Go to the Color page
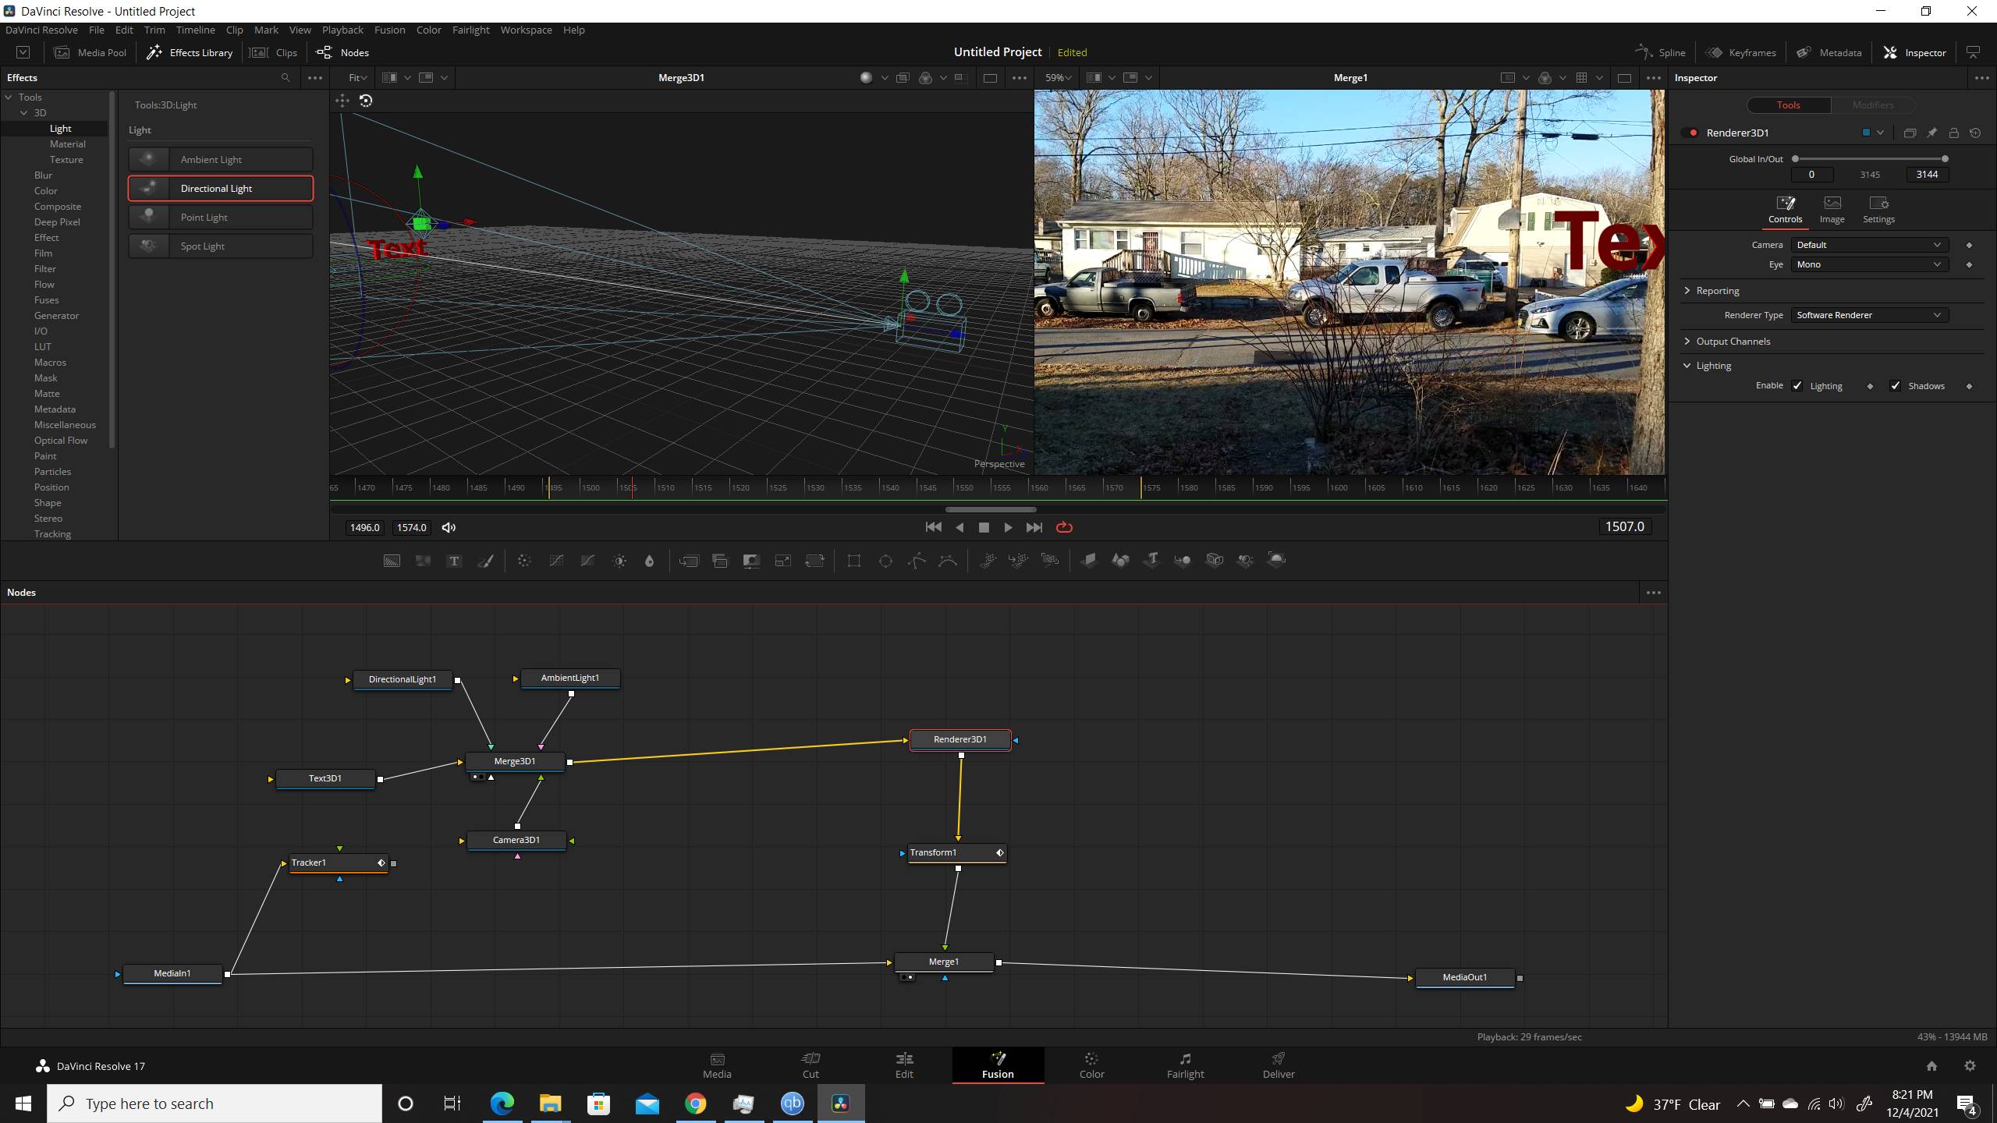 coord(1091,1065)
